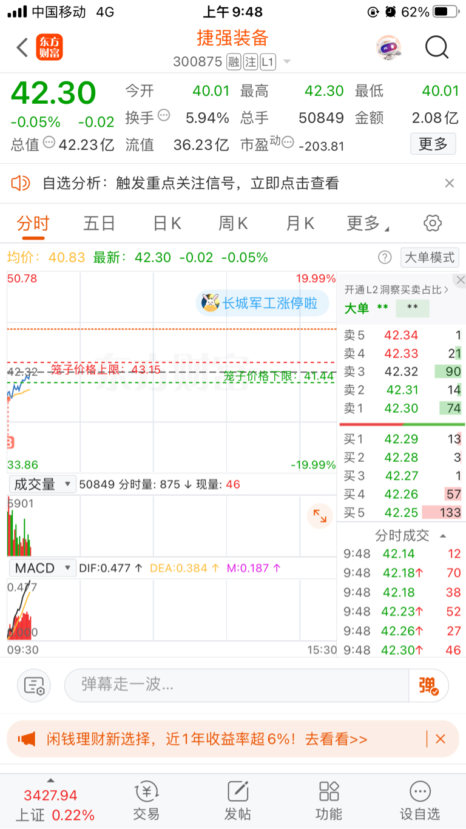Image resolution: width=466 pixels, height=829 pixels.
Task: Open the 东方财富 logo icon
Action: tap(50, 47)
